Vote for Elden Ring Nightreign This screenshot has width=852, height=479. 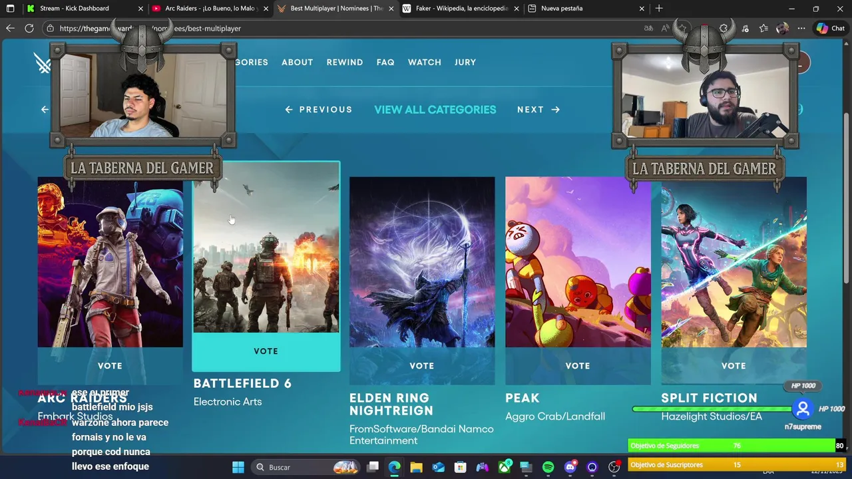422,366
